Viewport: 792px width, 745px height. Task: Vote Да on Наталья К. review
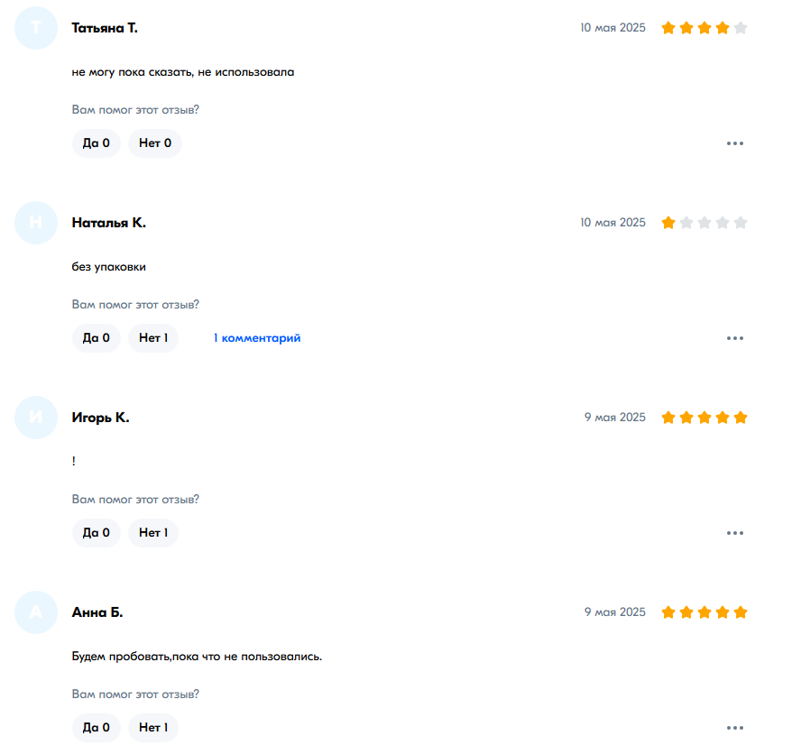coord(96,338)
